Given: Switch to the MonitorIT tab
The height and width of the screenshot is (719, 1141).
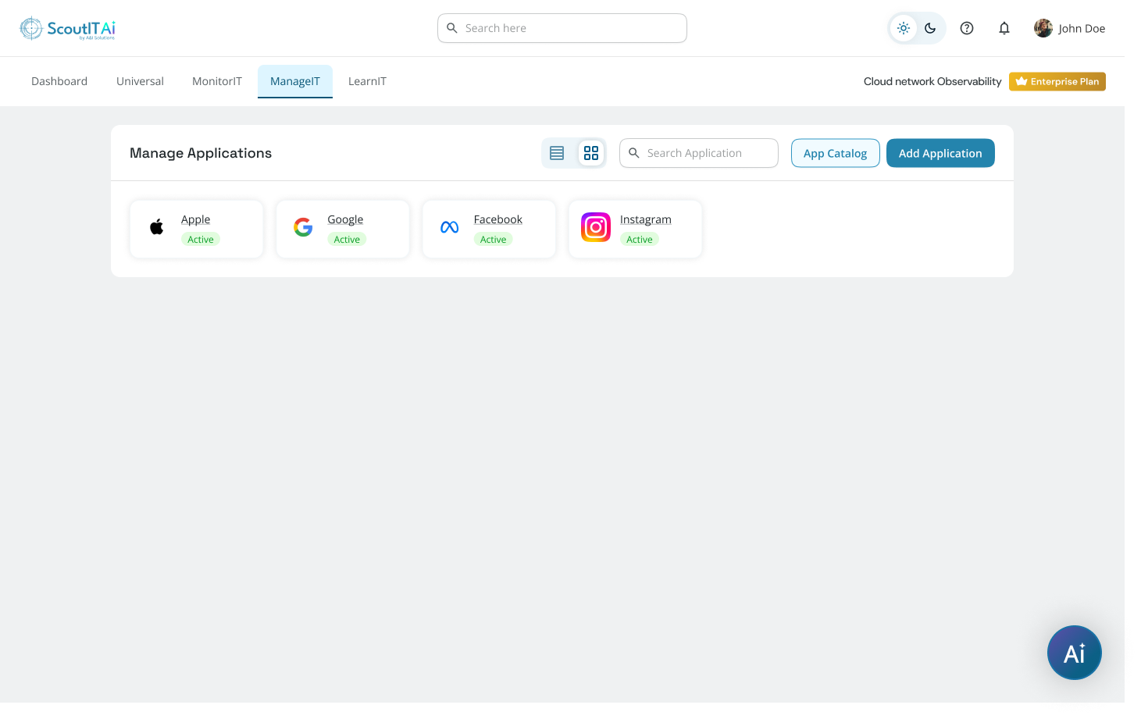Looking at the screenshot, I should pos(216,80).
